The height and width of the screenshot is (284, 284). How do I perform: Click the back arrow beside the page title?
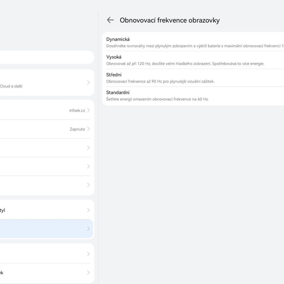(x=110, y=20)
